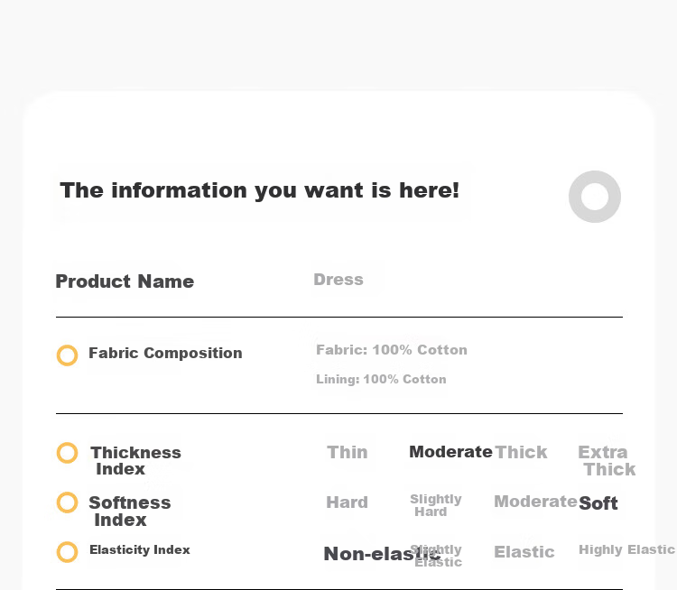Click the 'Product Name' label
This screenshot has height=590, width=677.
(x=125, y=281)
